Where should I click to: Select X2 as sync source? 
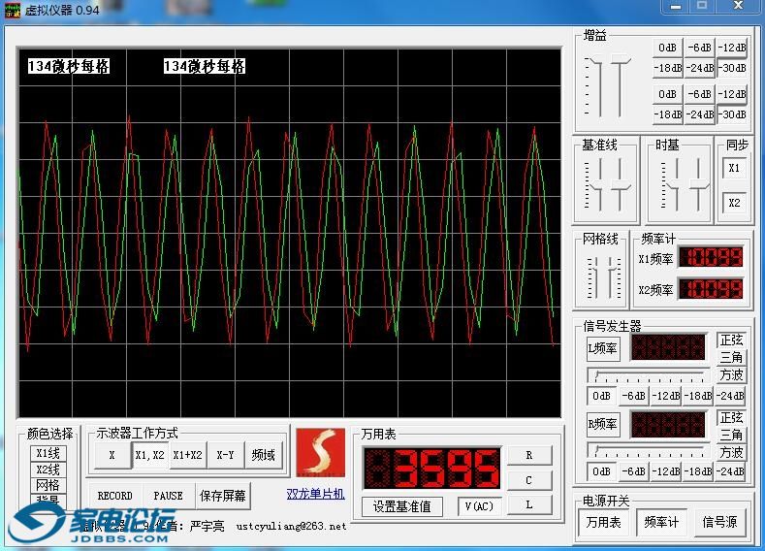tap(734, 203)
